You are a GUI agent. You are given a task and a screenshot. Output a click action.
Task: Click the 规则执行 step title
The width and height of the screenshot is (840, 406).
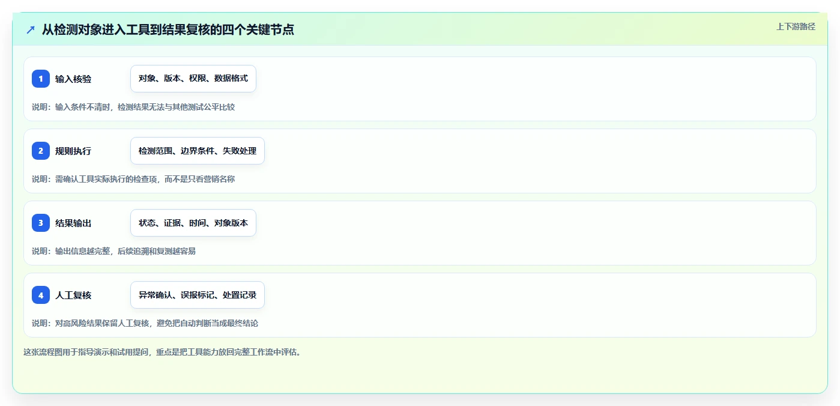click(x=73, y=151)
